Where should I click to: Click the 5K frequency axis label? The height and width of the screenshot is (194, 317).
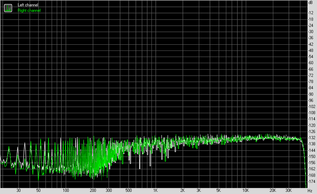click(x=219, y=190)
